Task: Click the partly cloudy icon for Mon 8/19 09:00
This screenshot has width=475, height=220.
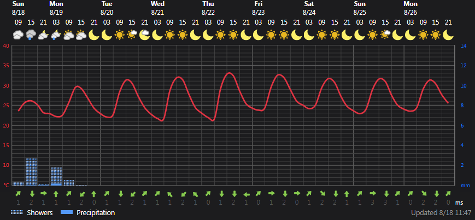Action: point(69,35)
